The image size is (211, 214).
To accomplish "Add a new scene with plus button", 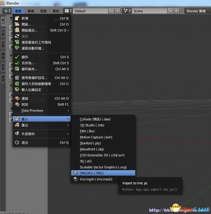I will (171, 11).
